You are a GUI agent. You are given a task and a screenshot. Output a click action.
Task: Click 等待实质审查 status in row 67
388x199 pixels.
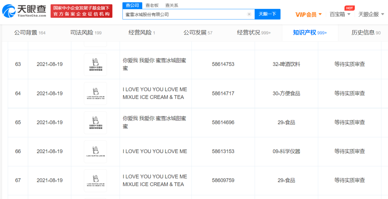click(350, 180)
